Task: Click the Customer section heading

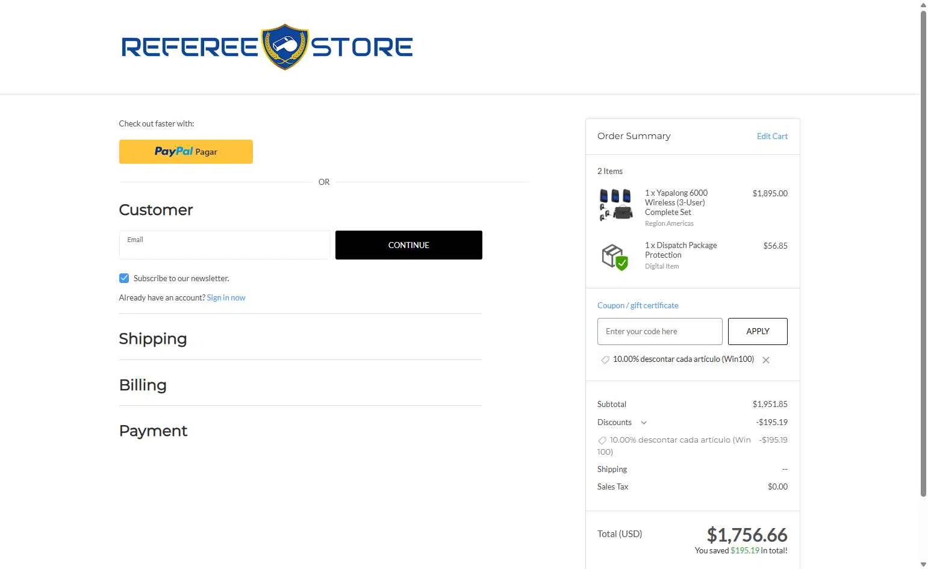Action: [156, 210]
